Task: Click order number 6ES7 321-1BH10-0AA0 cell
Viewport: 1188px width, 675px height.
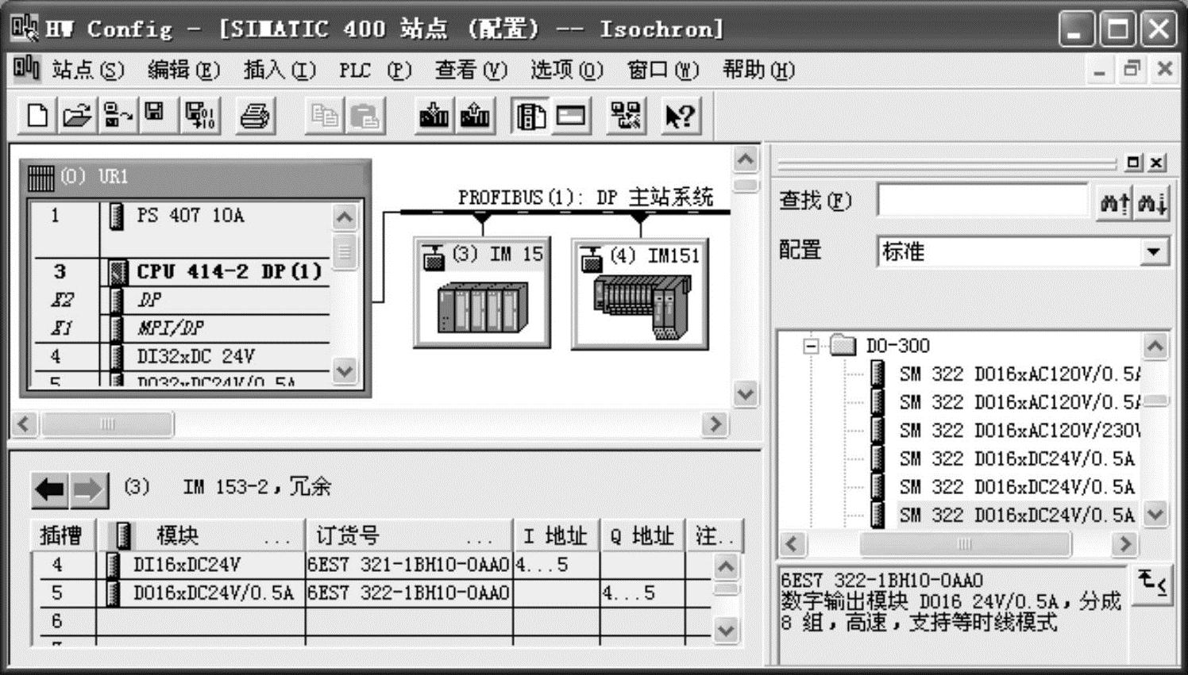Action: click(409, 565)
